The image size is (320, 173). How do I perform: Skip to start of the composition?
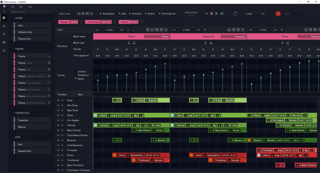(206, 13)
